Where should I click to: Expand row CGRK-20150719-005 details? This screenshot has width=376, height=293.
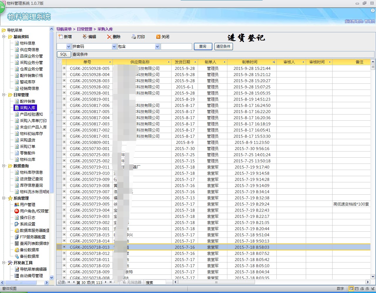coord(64,204)
